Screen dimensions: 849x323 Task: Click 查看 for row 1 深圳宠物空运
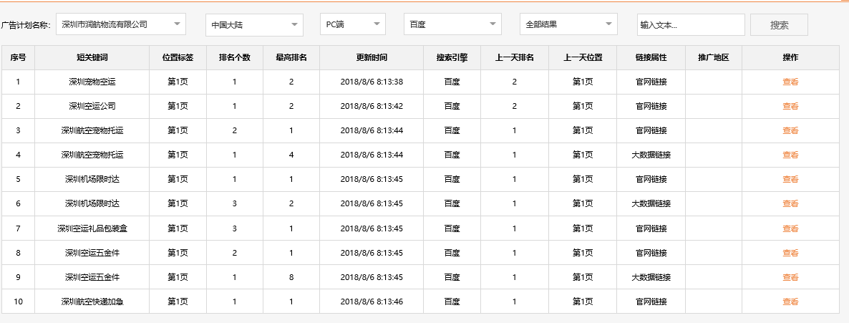tap(790, 82)
